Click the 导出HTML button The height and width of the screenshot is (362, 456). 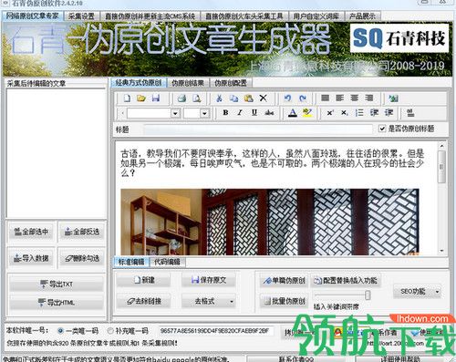pyautogui.click(x=57, y=303)
